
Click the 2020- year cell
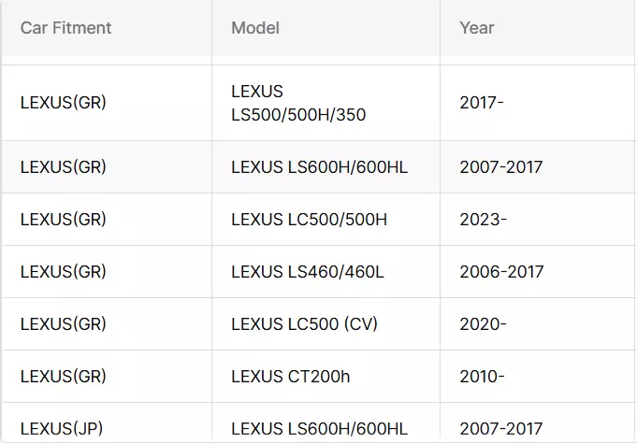coord(484,324)
